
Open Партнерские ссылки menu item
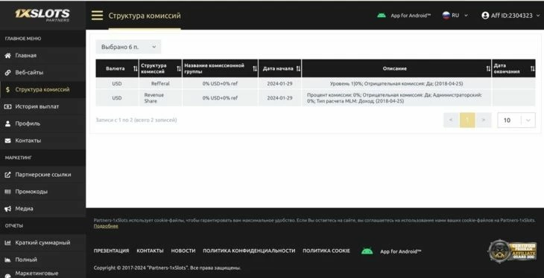43,175
